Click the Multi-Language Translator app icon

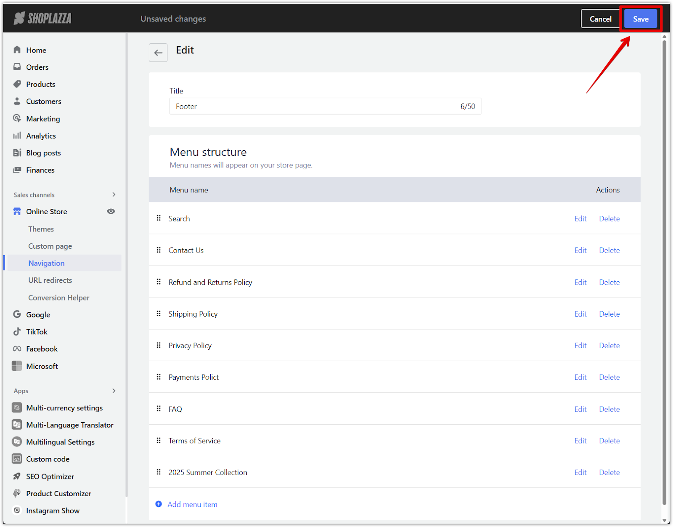pos(17,424)
